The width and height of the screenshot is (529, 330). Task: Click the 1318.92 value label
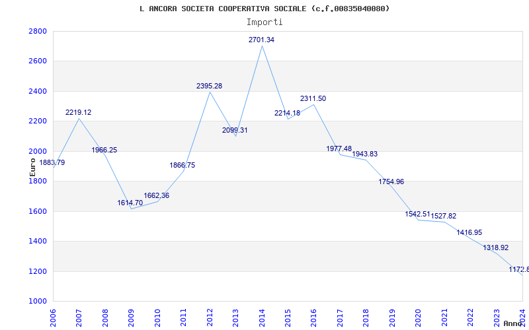(x=495, y=248)
